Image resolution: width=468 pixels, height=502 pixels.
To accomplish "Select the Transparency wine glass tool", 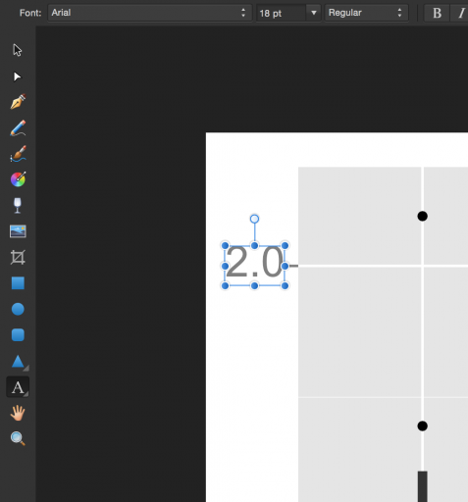I will coord(18,205).
